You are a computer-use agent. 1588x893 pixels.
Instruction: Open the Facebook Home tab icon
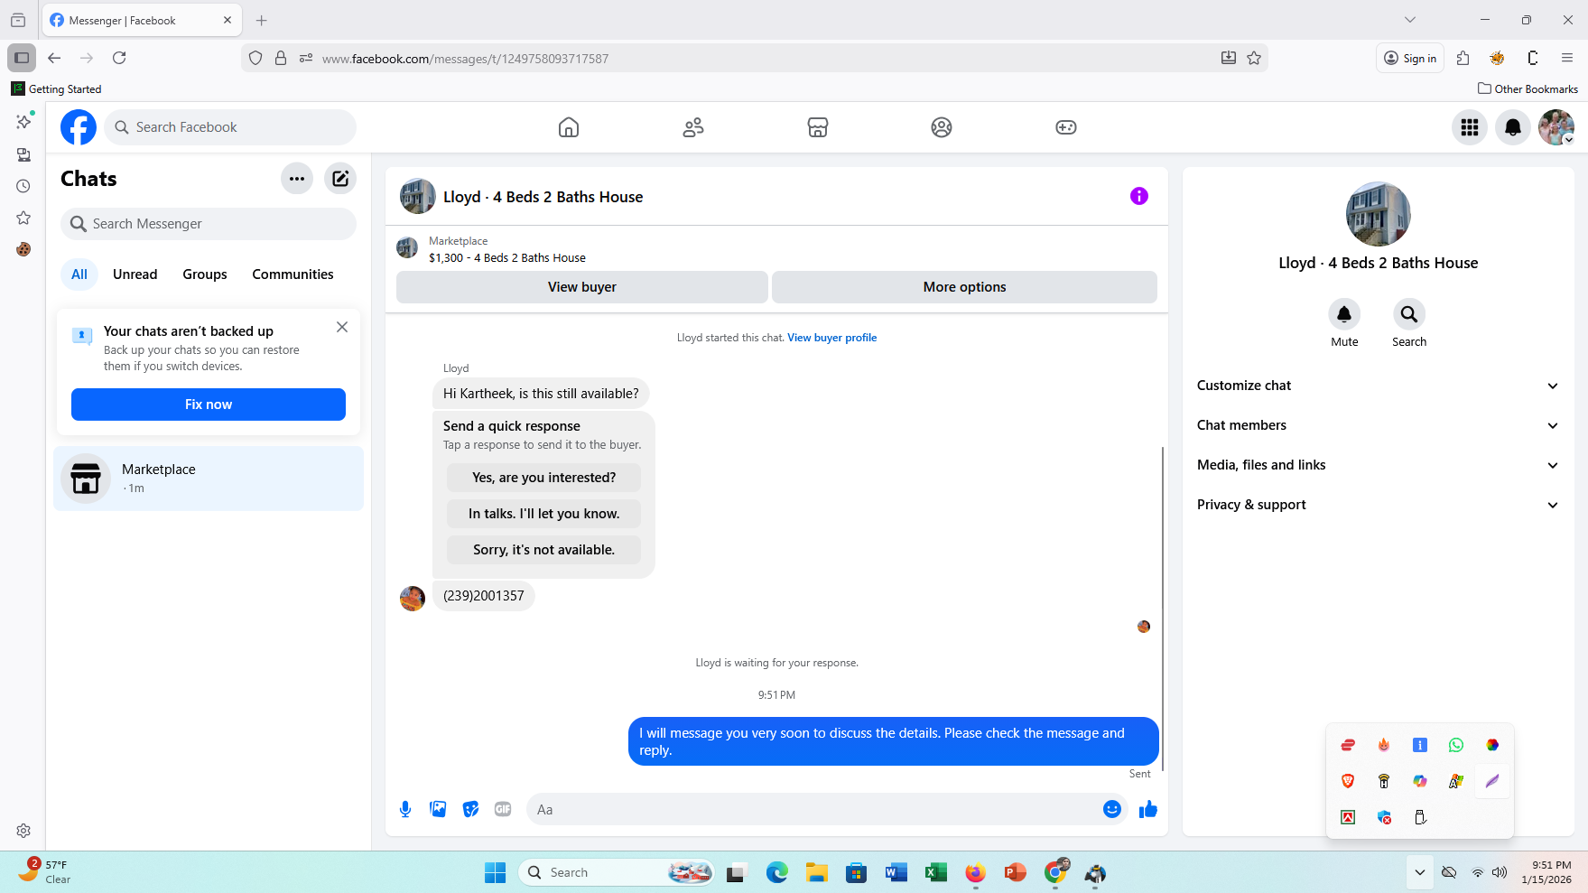569,127
